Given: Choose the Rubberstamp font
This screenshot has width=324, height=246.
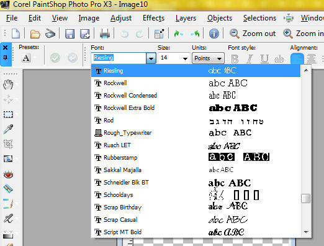Looking at the screenshot, I should 196,158.
